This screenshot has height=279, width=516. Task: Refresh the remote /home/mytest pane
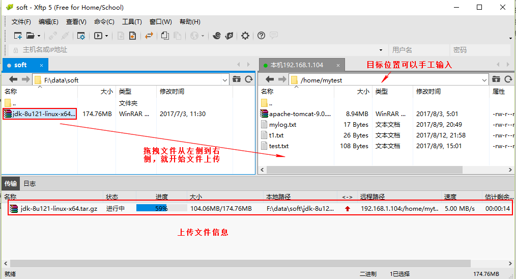[x=508, y=79]
